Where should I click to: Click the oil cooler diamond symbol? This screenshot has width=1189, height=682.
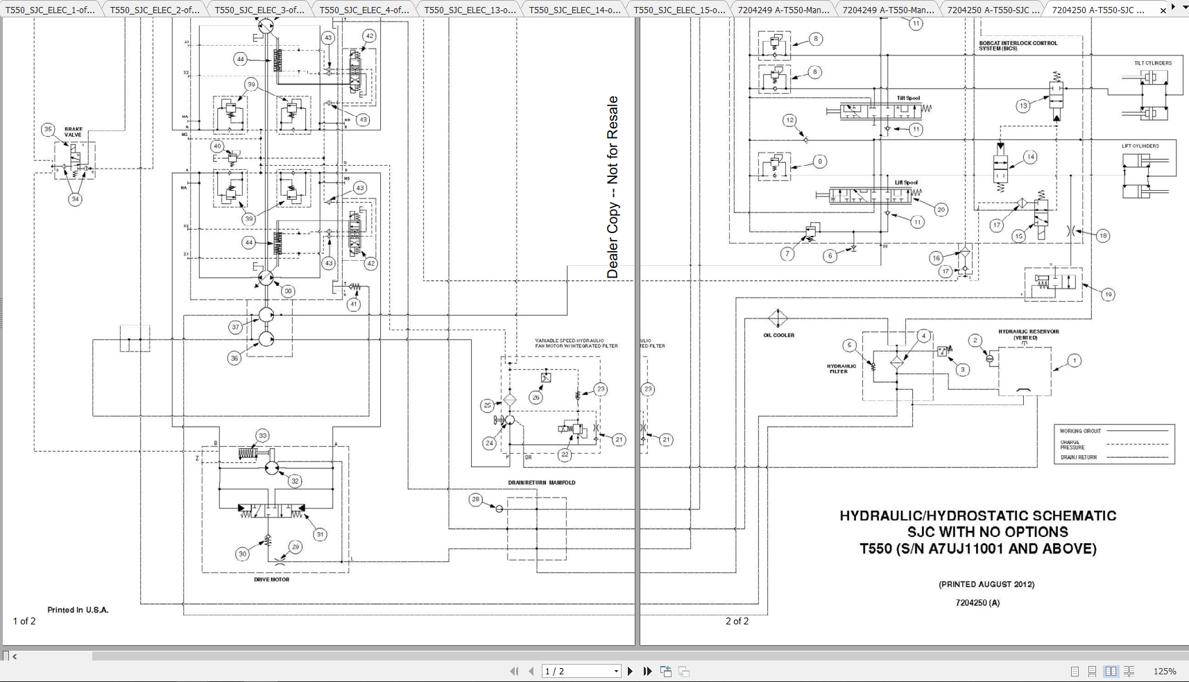tap(778, 318)
